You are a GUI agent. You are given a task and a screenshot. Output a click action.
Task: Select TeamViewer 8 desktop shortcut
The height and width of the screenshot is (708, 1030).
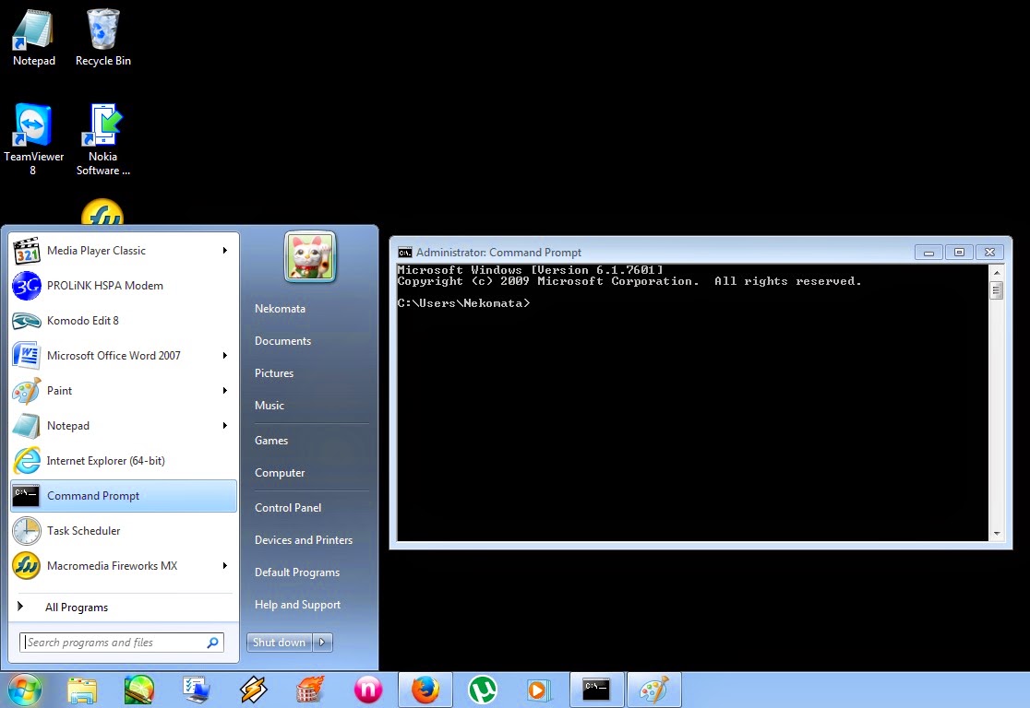[x=33, y=139]
